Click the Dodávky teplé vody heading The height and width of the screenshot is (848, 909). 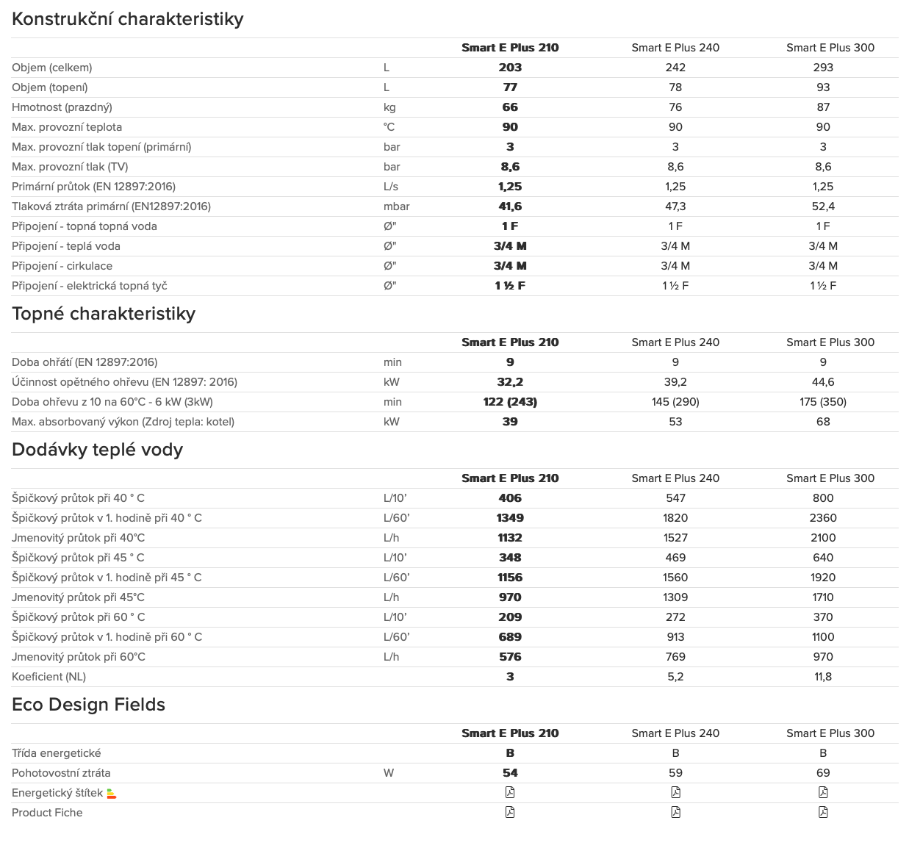97,450
